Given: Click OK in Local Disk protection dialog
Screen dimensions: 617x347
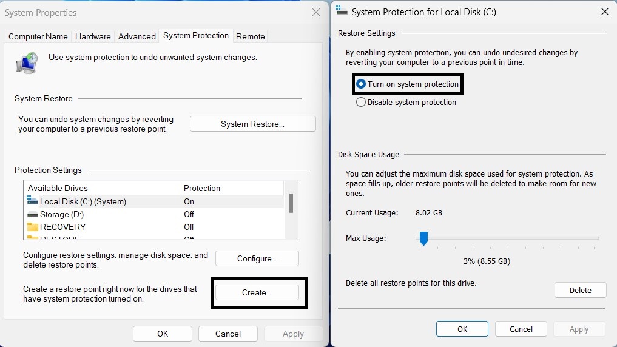Looking at the screenshot, I should (462, 329).
